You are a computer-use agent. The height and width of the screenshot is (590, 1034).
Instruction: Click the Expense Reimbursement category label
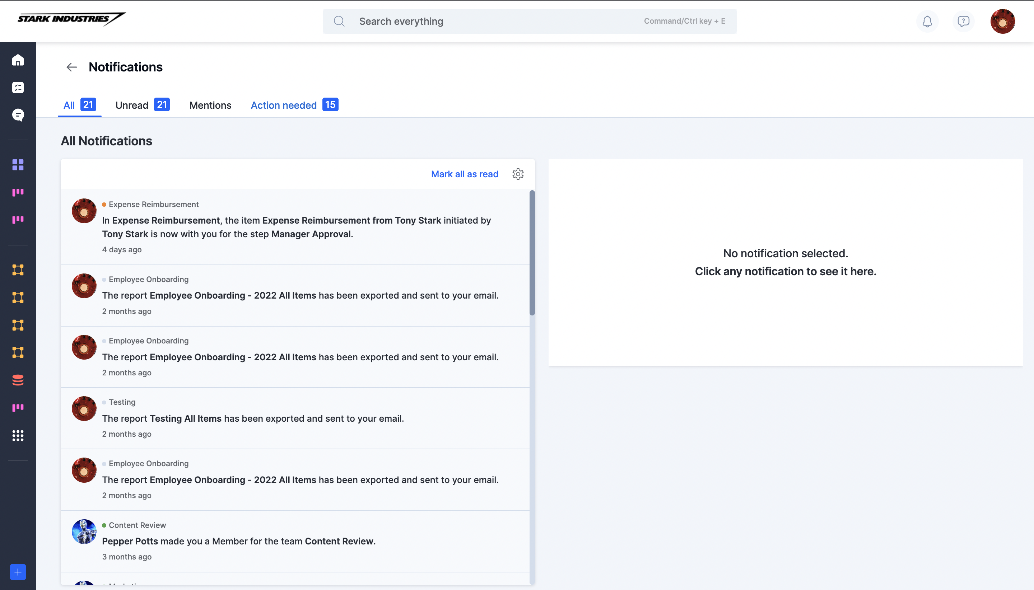[x=154, y=204]
